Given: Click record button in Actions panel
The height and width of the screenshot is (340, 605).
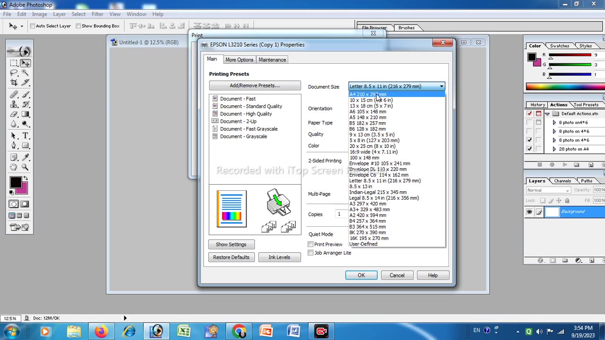Looking at the screenshot, I should 552,165.
